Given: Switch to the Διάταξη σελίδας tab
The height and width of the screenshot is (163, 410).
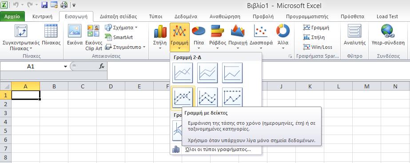Looking at the screenshot, I should pos(119,16).
